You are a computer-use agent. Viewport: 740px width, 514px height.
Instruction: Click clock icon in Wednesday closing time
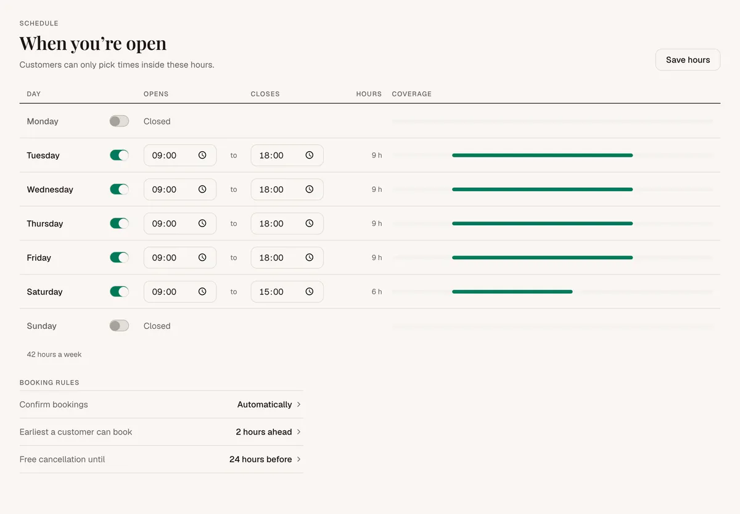point(310,189)
